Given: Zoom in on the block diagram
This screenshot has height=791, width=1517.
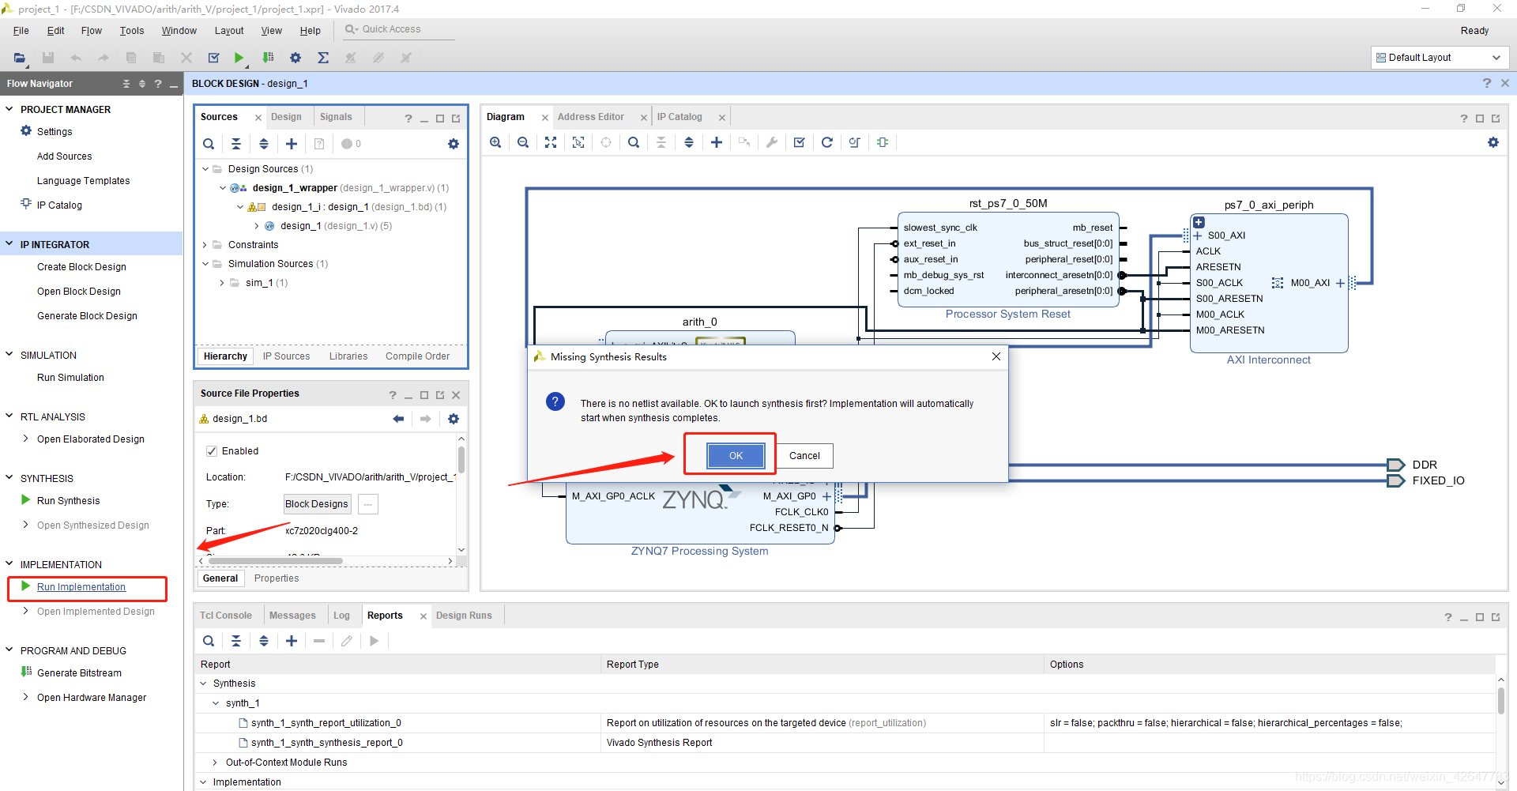Looking at the screenshot, I should click(495, 142).
